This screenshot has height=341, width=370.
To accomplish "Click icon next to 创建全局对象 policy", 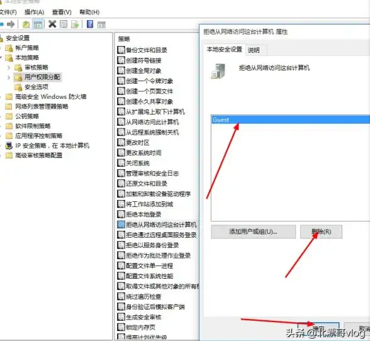I will point(121,70).
